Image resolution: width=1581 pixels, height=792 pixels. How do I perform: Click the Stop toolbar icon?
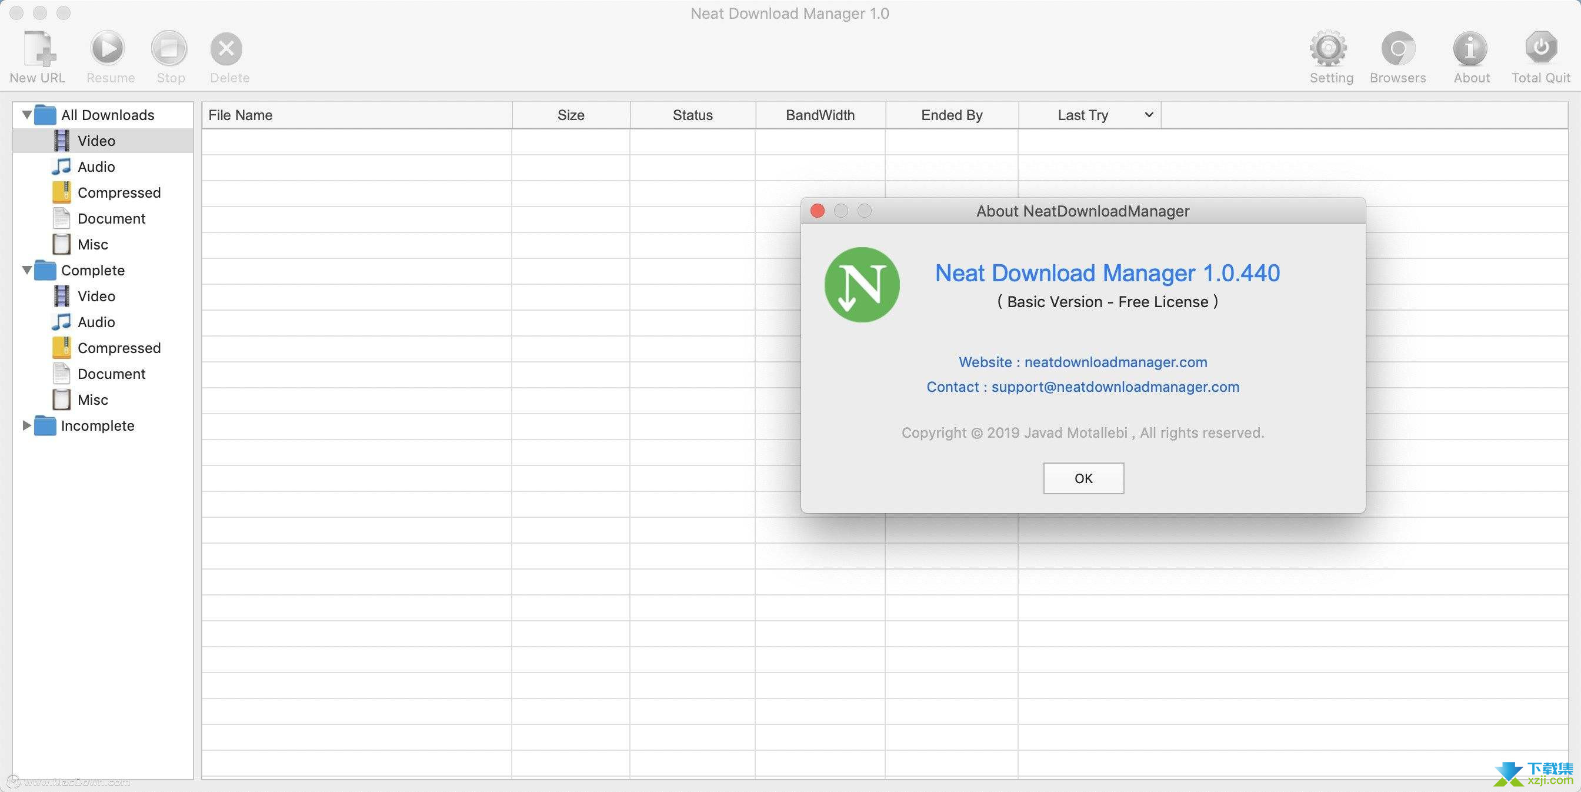[169, 48]
